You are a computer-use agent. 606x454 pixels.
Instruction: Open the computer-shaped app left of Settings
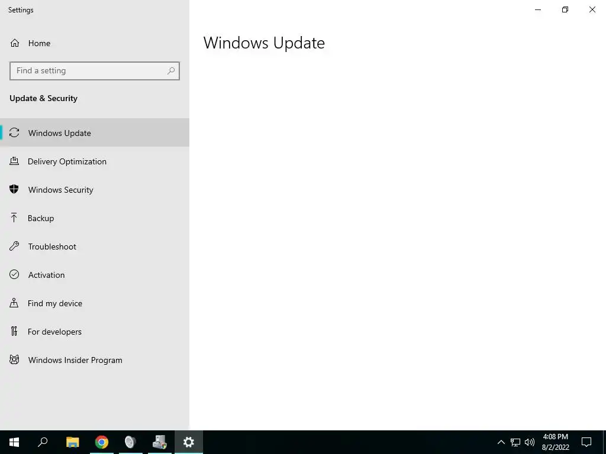coord(160,442)
